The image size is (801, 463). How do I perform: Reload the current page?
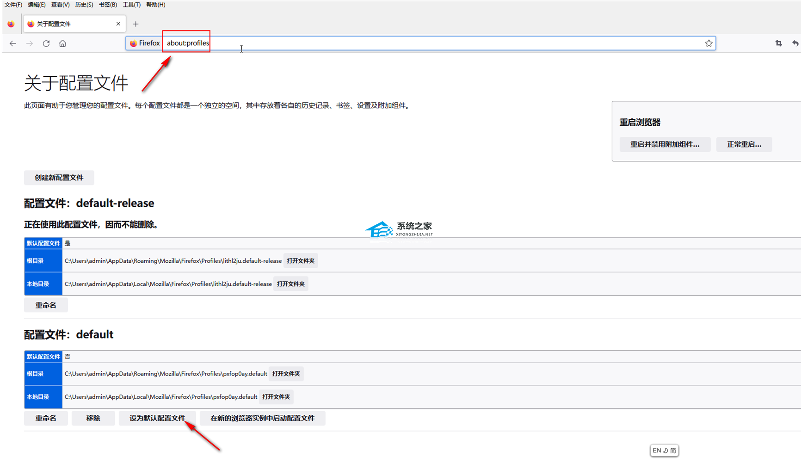coord(46,43)
